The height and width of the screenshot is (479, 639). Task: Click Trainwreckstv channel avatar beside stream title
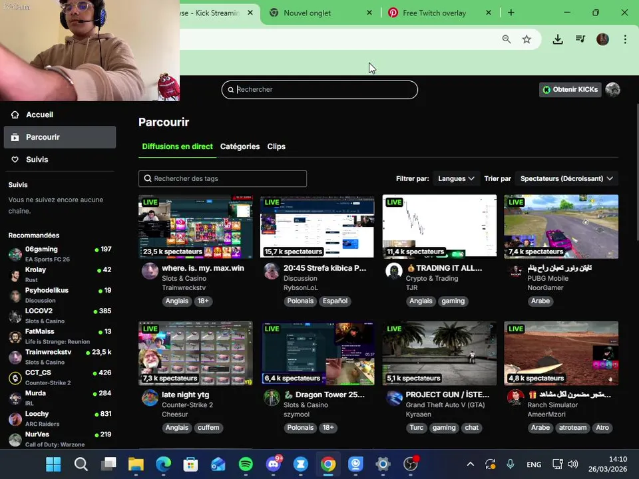(x=150, y=271)
